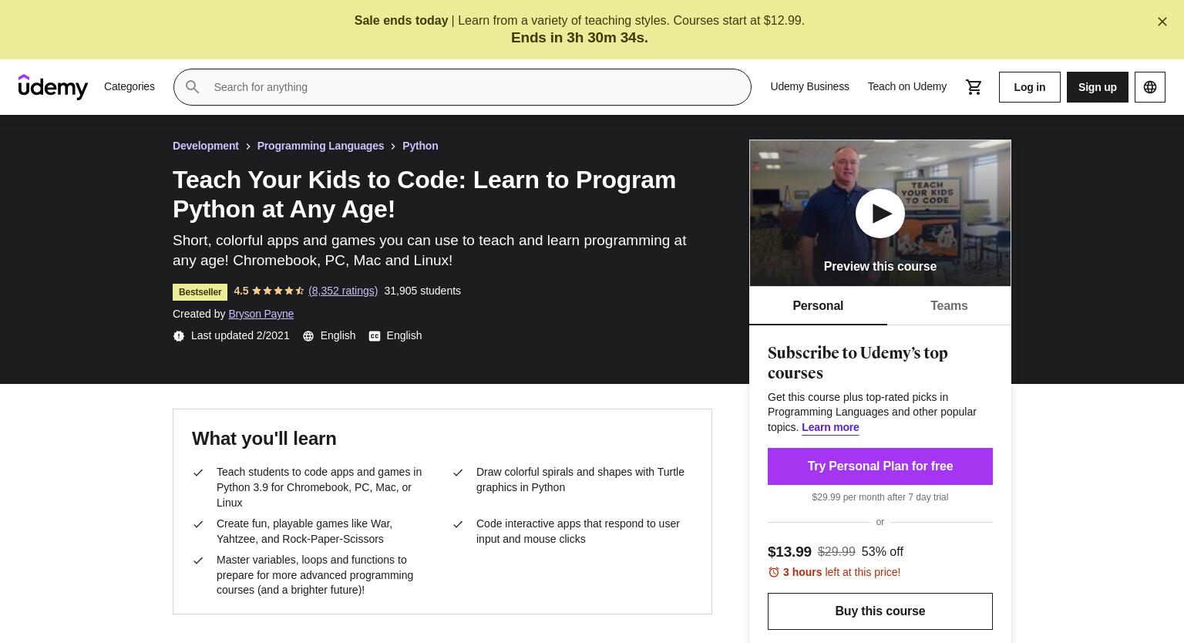Click checkmark beside Create fun playable games
This screenshot has height=643, width=1184.
tap(198, 524)
